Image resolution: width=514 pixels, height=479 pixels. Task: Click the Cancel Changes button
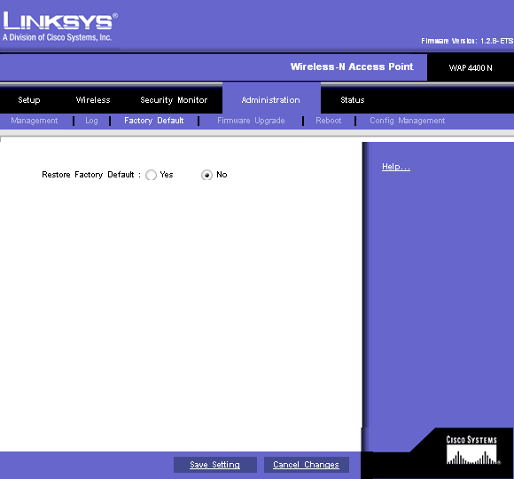(306, 465)
